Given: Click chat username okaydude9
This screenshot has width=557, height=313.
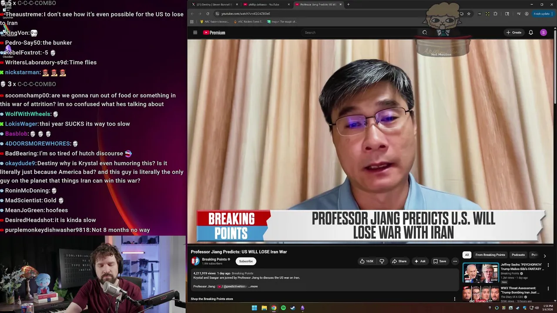Looking at the screenshot, I should (x=20, y=163).
